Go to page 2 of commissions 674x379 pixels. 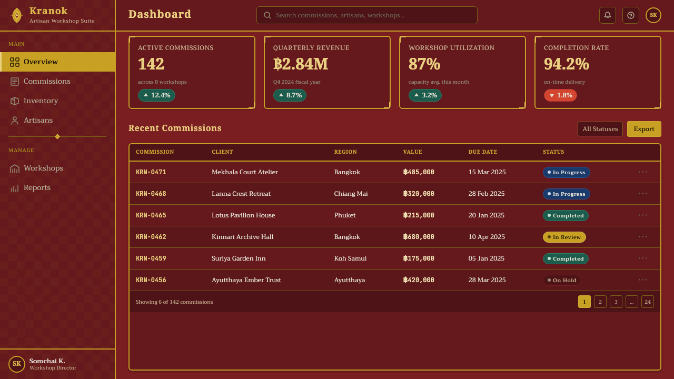click(600, 302)
